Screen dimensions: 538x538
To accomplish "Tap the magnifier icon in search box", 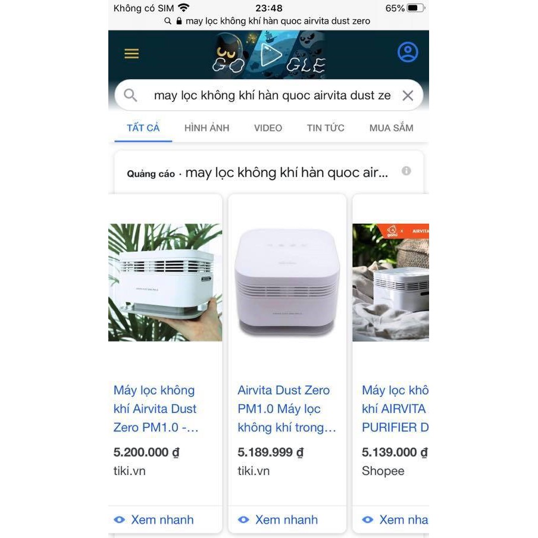I will (x=130, y=95).
